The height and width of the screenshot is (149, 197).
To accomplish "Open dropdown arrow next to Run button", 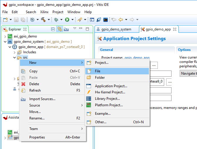I will click(72, 20).
